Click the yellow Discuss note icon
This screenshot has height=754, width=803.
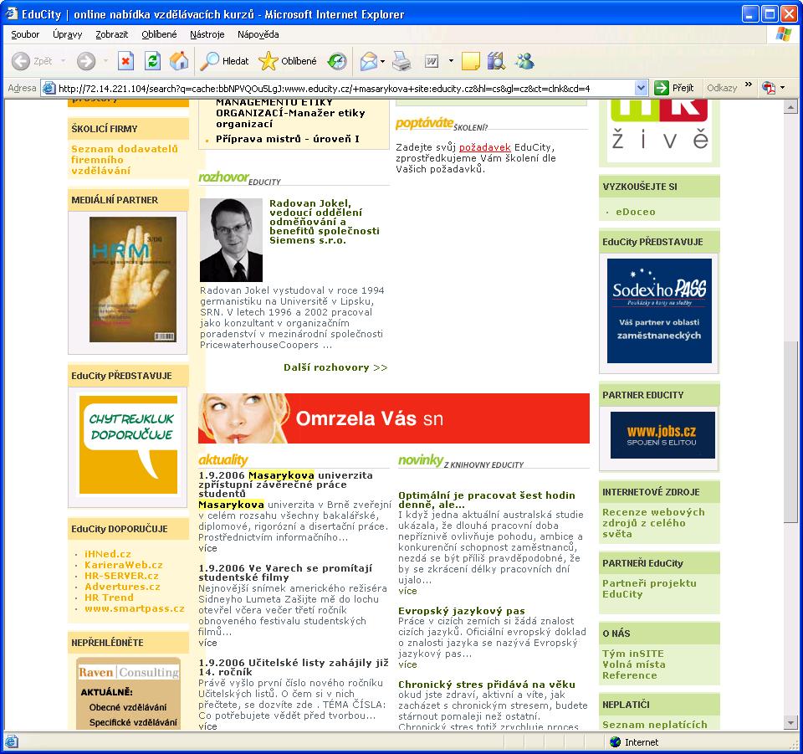(x=471, y=61)
